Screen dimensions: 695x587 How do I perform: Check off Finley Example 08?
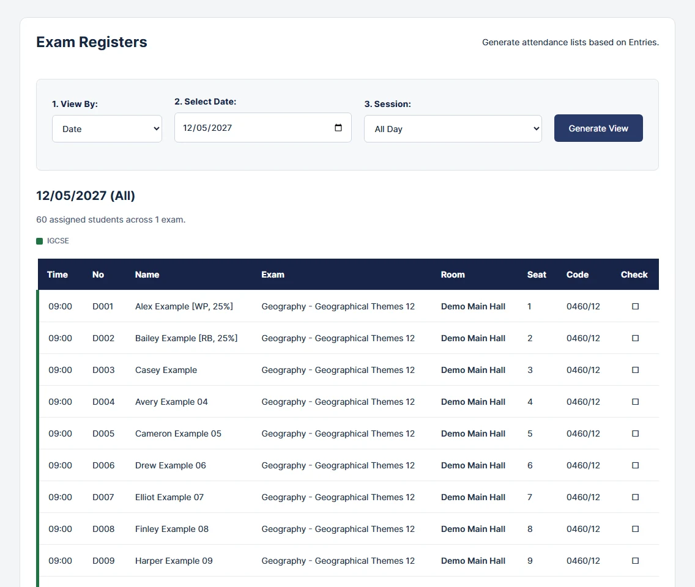point(635,529)
